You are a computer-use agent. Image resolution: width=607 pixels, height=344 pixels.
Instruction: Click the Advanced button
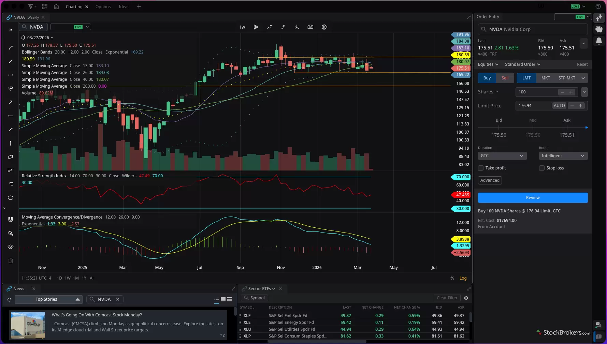[490, 180]
